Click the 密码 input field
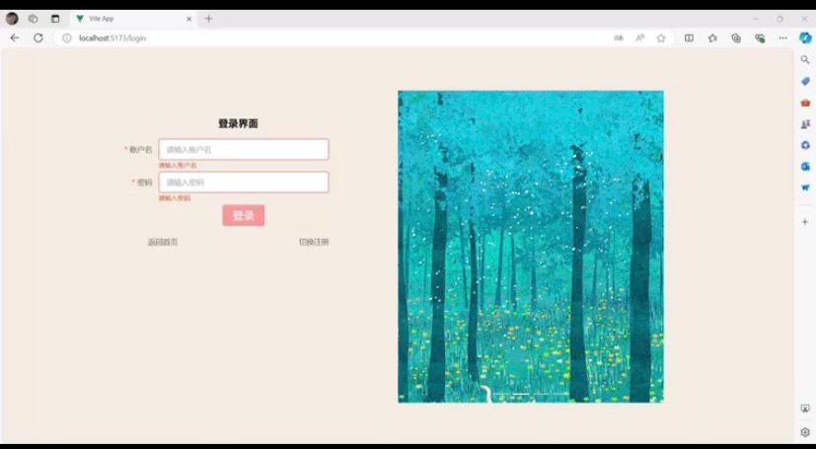The height and width of the screenshot is (449, 816). click(244, 183)
